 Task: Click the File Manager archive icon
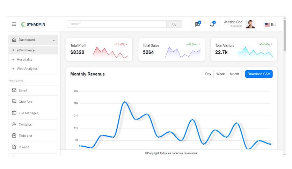tap(14, 113)
